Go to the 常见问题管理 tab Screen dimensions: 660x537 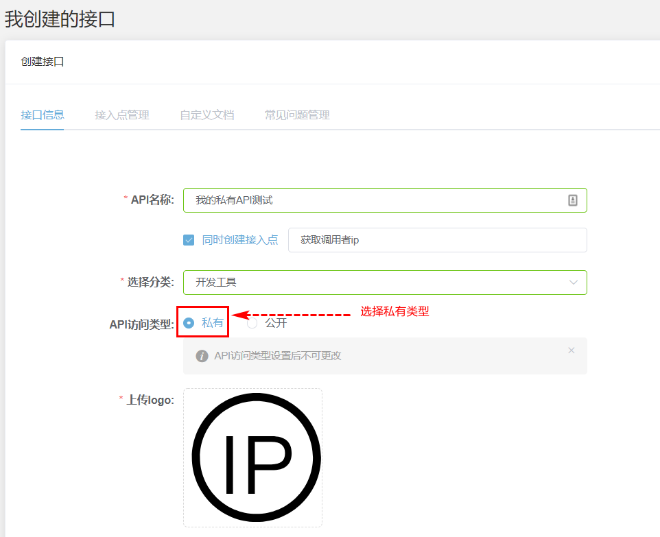coord(297,115)
